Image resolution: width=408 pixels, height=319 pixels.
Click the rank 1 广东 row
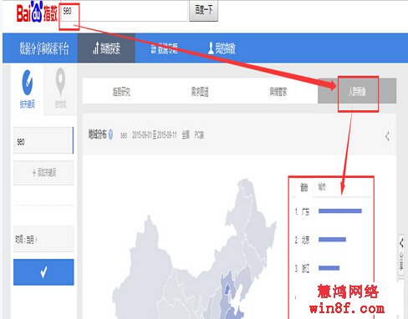tap(328, 211)
